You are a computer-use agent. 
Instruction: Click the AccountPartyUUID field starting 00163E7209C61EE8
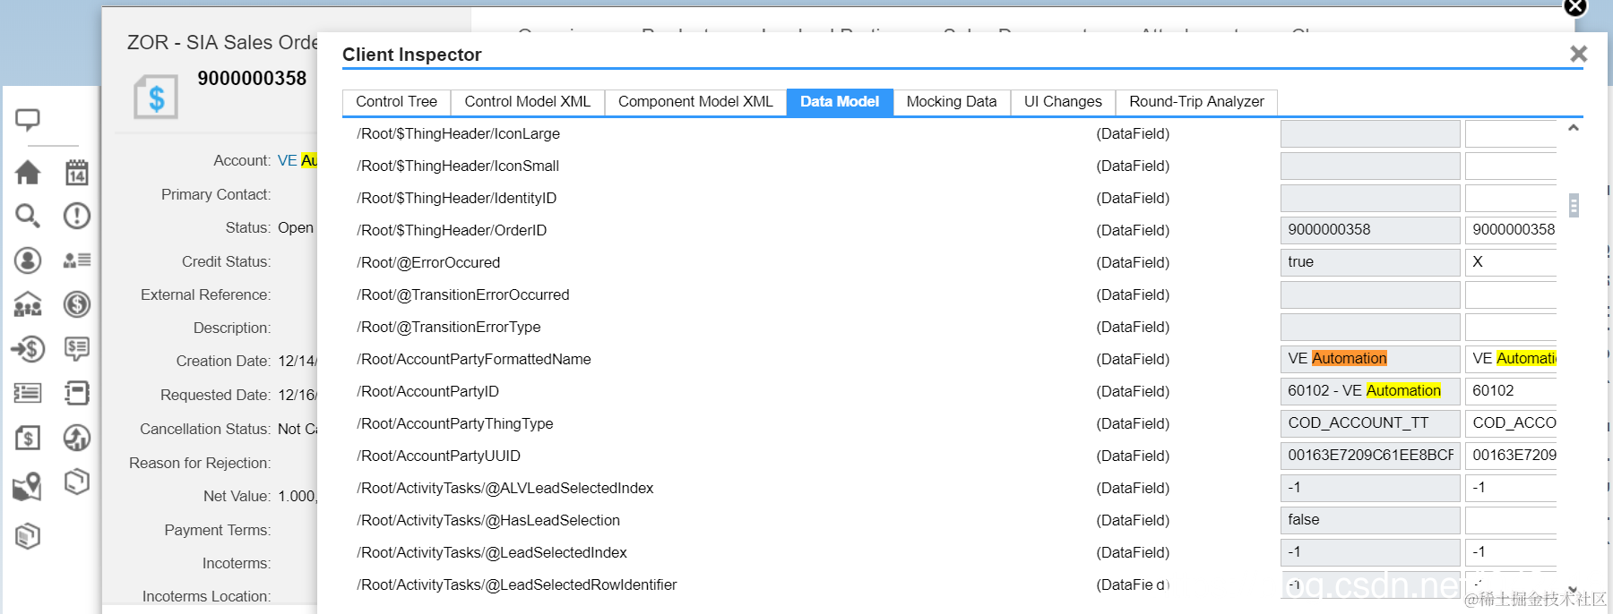click(x=1370, y=456)
